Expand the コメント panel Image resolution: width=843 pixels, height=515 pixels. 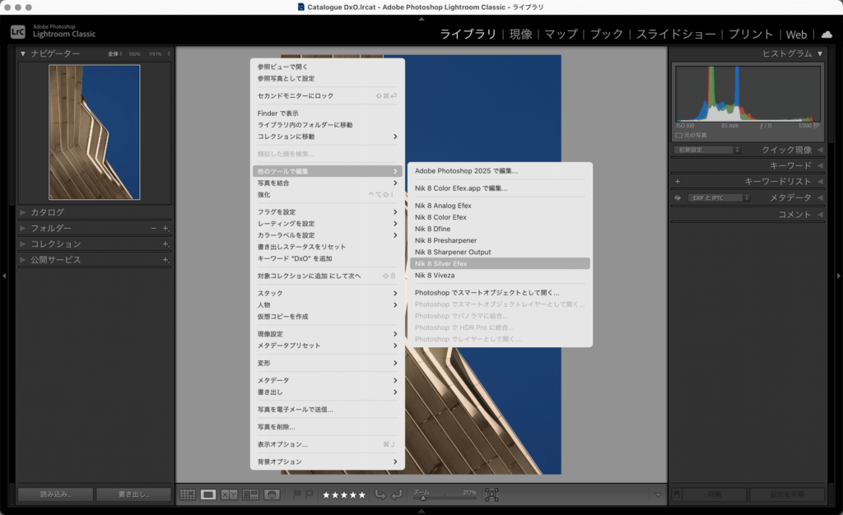pyautogui.click(x=820, y=215)
